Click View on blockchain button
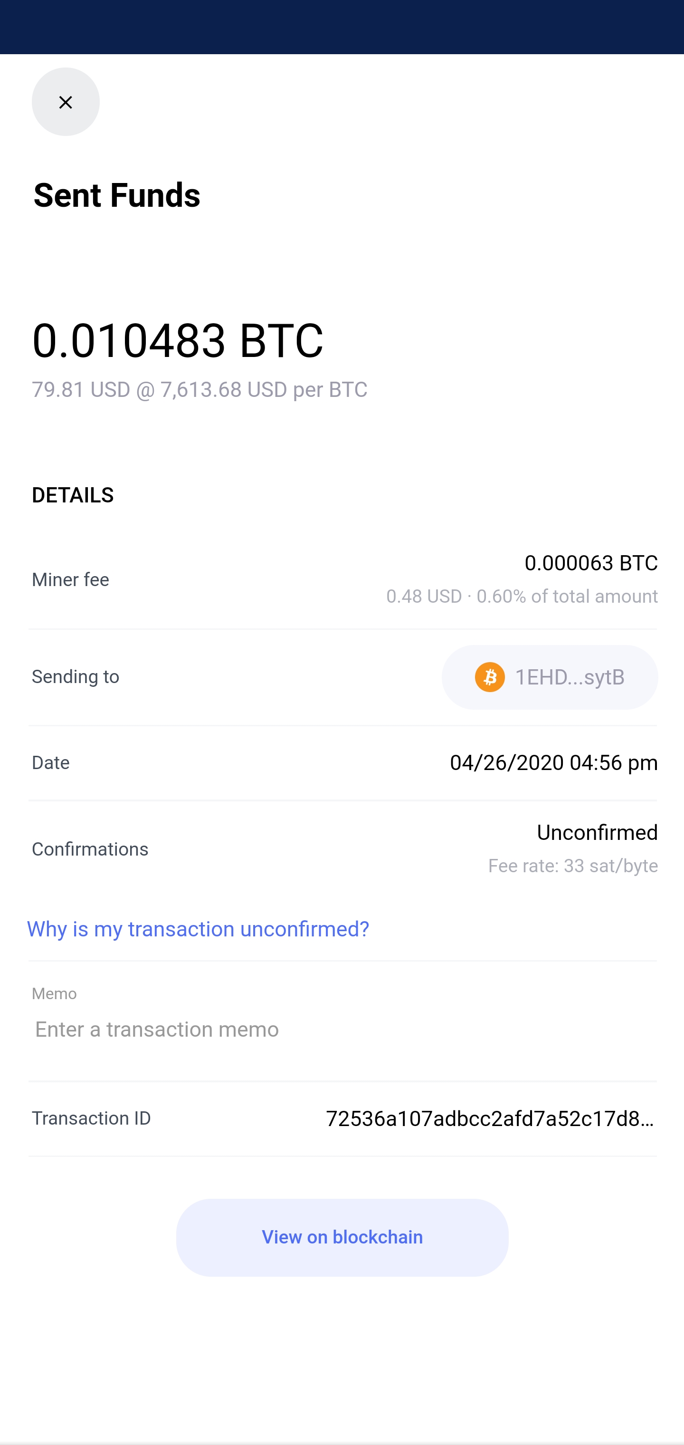Viewport: 684px width, 1445px height. 342,1237
